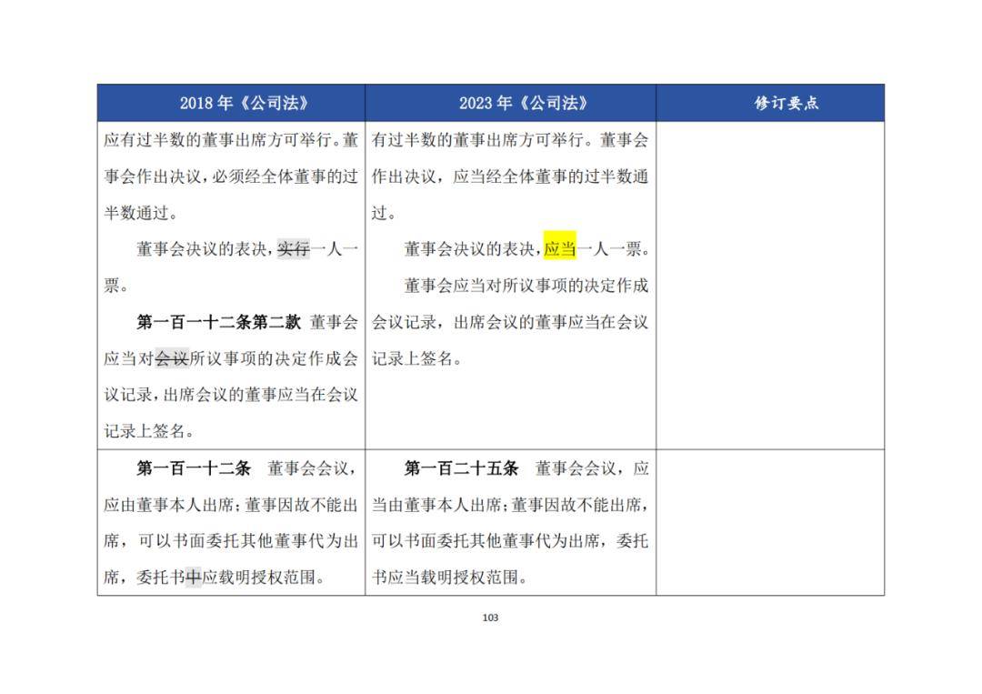Click the page number 103
This screenshot has width=982, height=694.
tap(490, 618)
